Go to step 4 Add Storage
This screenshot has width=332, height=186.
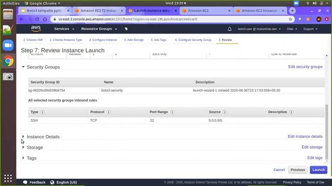[134, 40]
